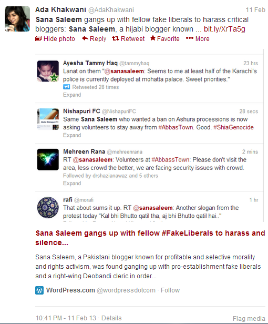Click the Retweet icon
The image size is (268, 324).
116,38
